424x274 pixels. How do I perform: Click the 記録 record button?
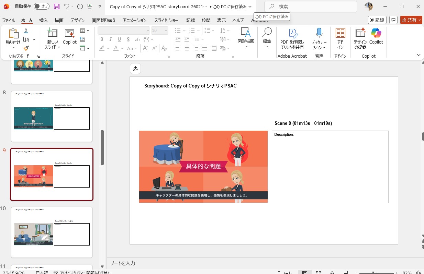click(377, 20)
